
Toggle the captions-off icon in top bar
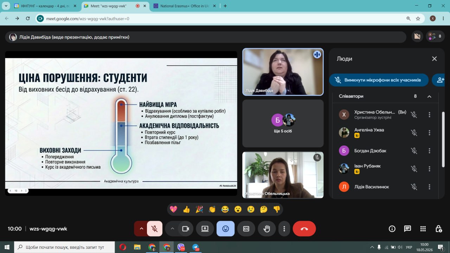click(417, 36)
